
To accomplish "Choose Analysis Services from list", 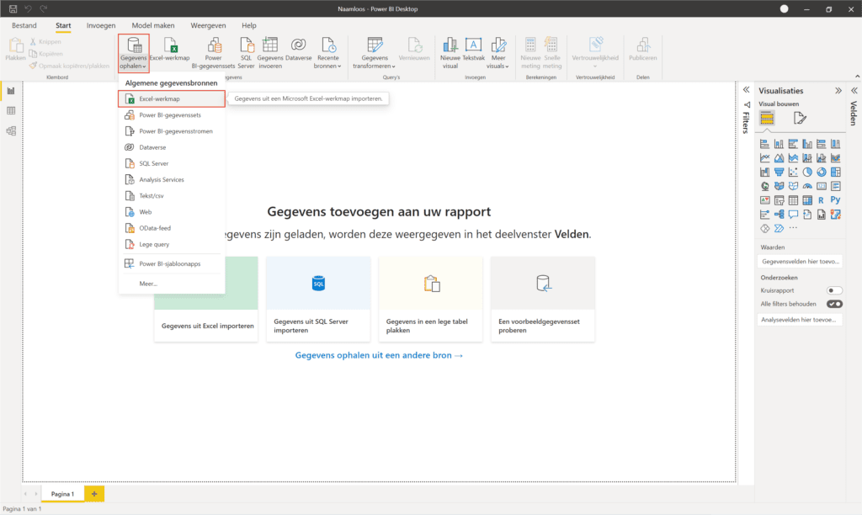I will [x=172, y=180].
